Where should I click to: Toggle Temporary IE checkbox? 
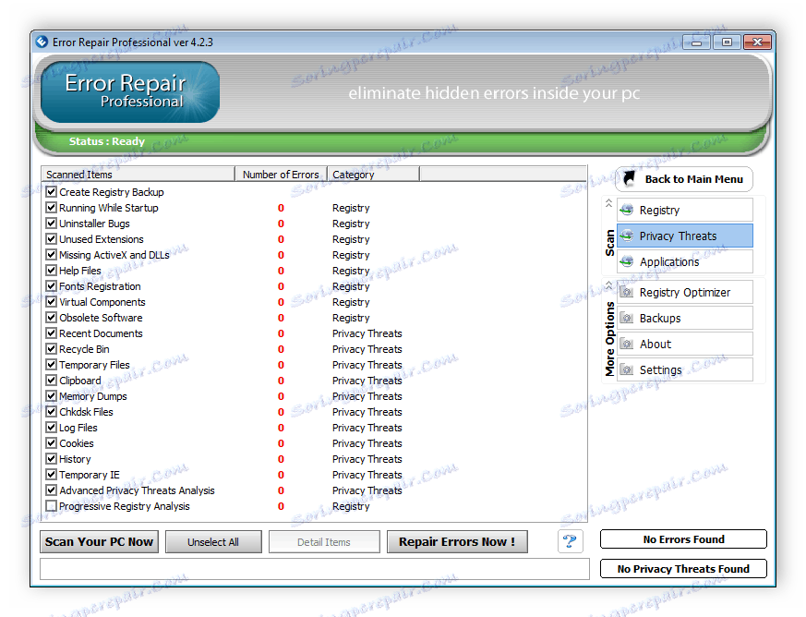tap(51, 474)
